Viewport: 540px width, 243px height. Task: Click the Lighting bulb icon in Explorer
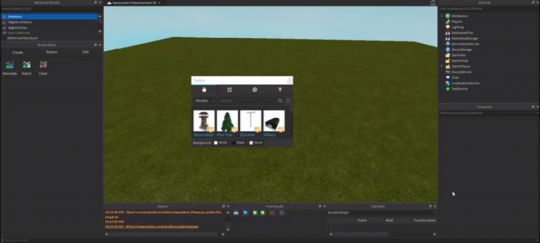(x=448, y=27)
